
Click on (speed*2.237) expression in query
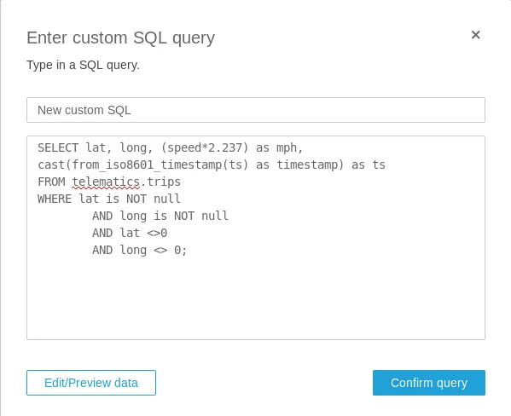(x=205, y=147)
